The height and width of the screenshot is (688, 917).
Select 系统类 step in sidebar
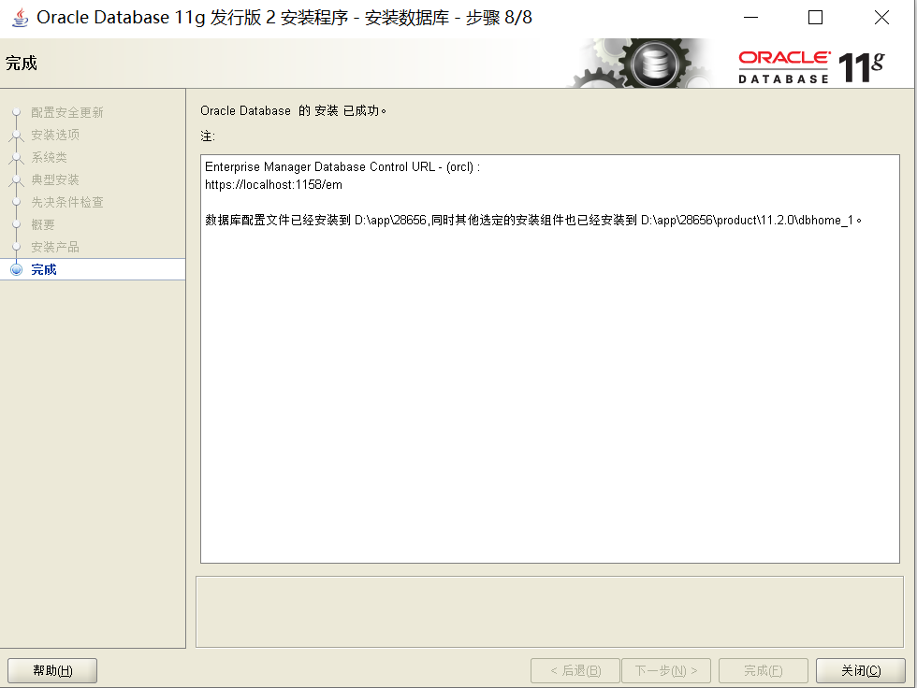tap(49, 157)
